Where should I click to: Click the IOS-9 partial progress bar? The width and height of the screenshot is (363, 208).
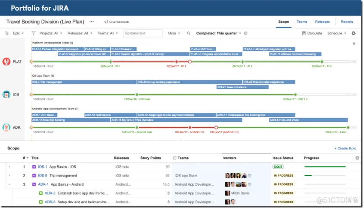tap(325, 176)
